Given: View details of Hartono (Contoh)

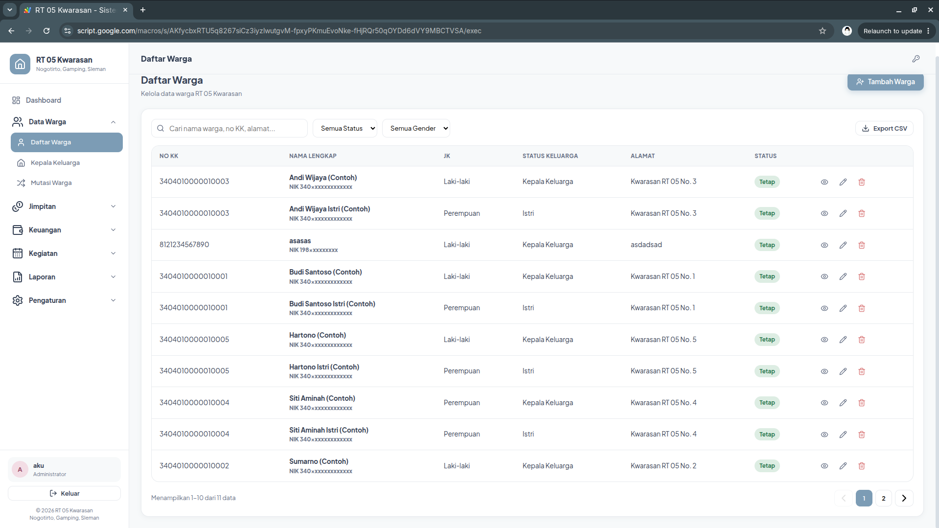Looking at the screenshot, I should (824, 340).
